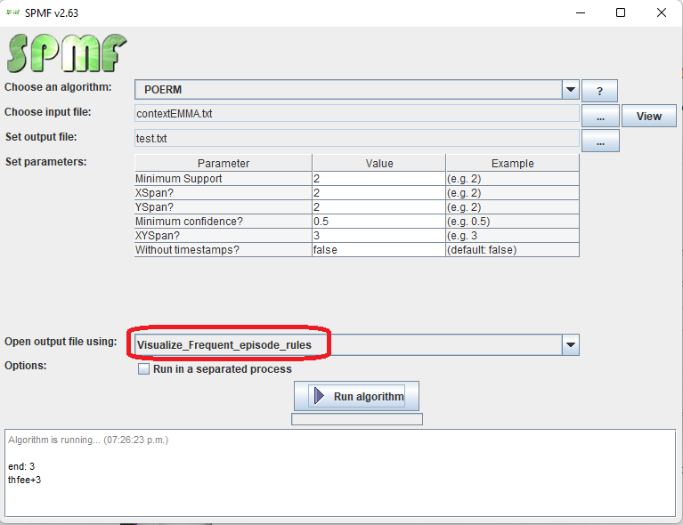
Task: View the input file contents
Action: pos(648,116)
